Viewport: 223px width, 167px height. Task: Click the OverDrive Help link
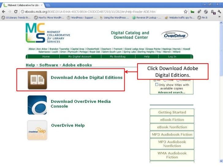point(68,125)
